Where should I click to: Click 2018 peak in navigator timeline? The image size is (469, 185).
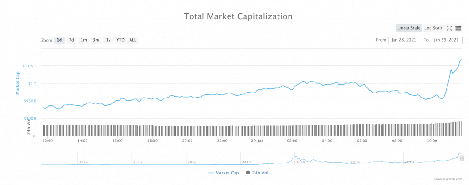[295, 158]
